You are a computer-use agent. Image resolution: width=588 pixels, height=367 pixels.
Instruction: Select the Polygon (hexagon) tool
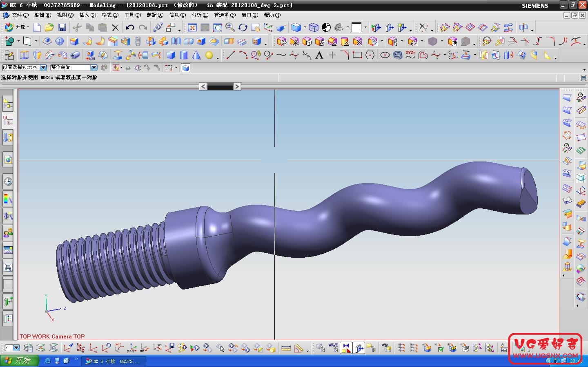tap(370, 55)
